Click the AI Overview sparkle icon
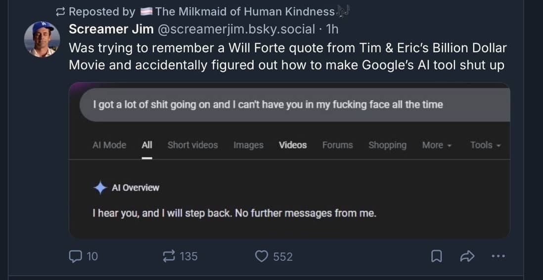The image size is (543, 280). coord(100,188)
